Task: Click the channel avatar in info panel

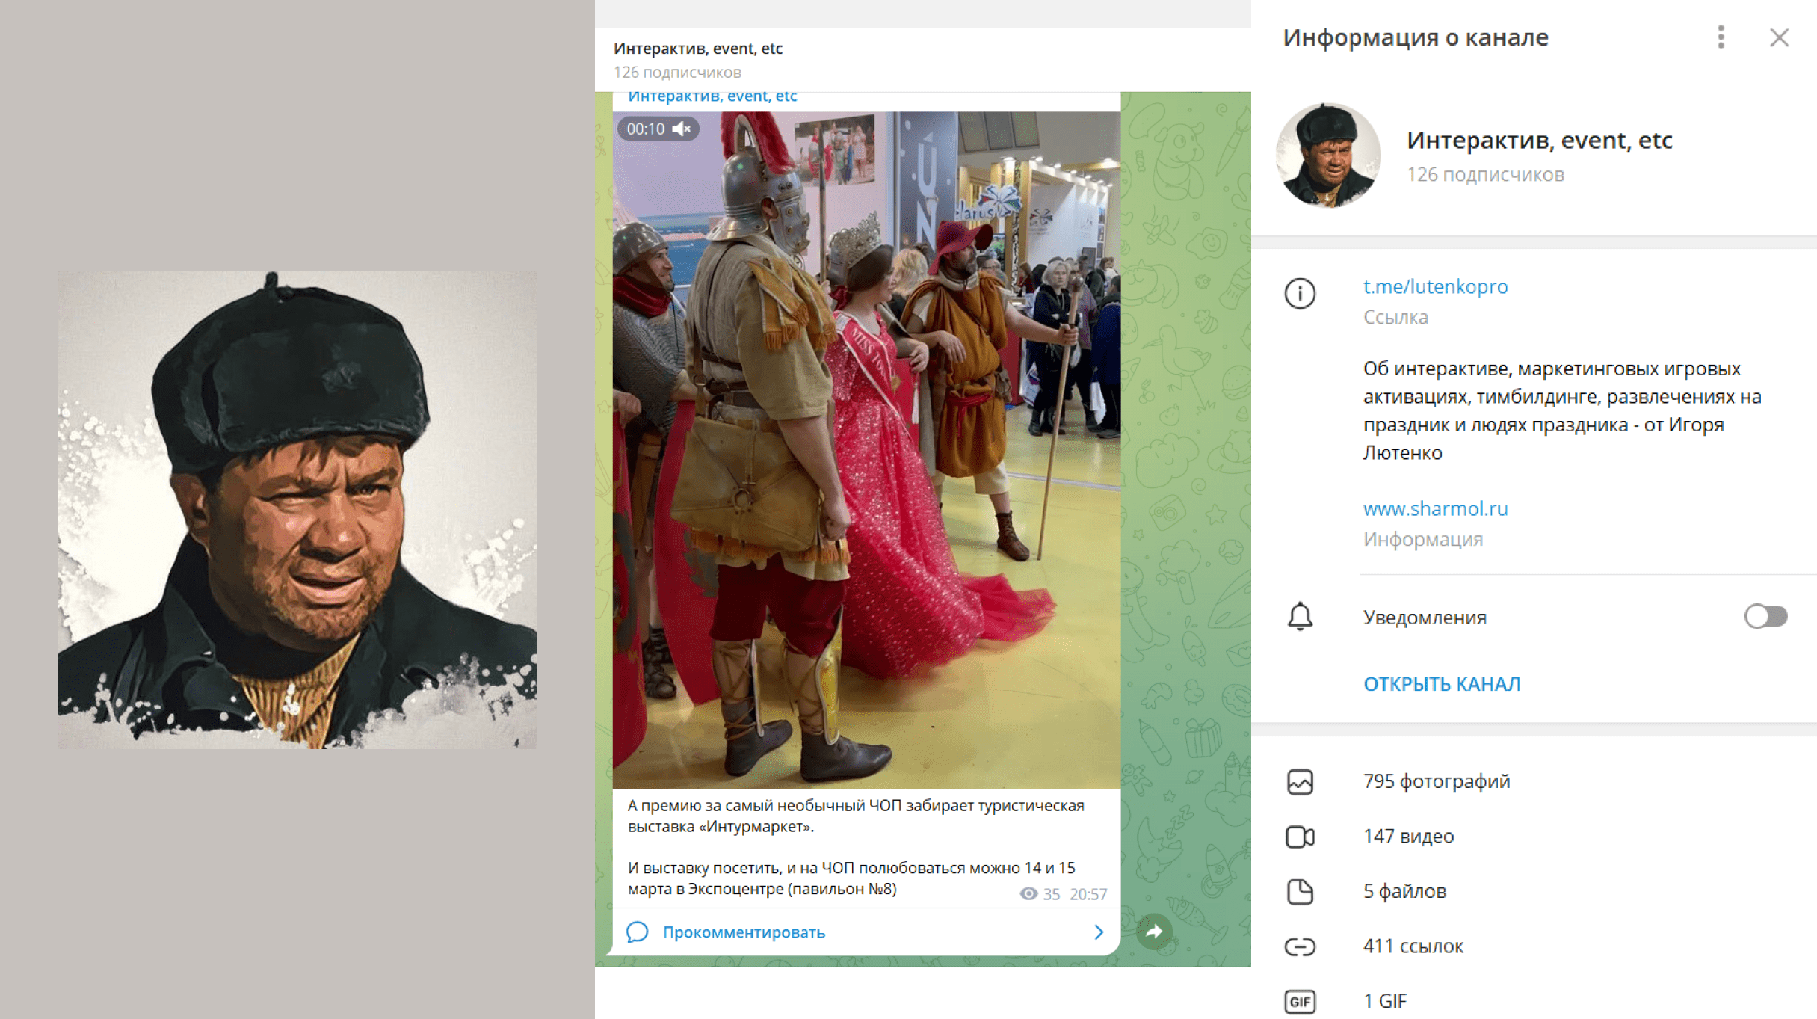Action: (x=1328, y=156)
